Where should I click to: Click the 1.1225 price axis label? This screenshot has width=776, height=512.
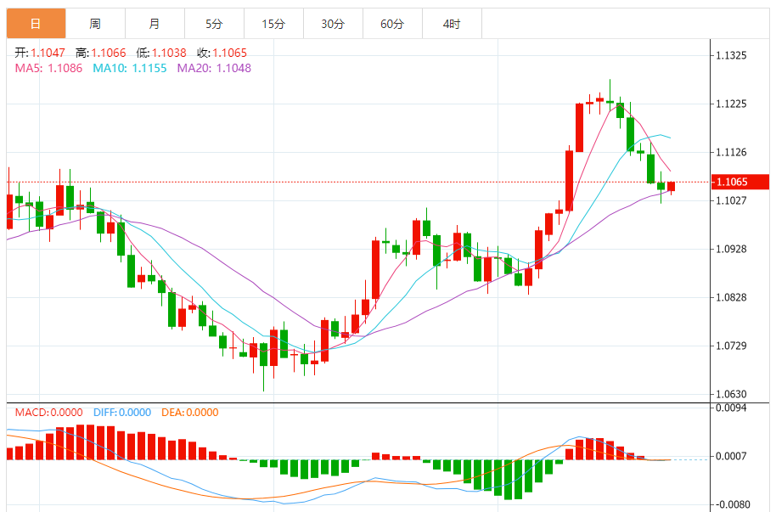(x=732, y=104)
